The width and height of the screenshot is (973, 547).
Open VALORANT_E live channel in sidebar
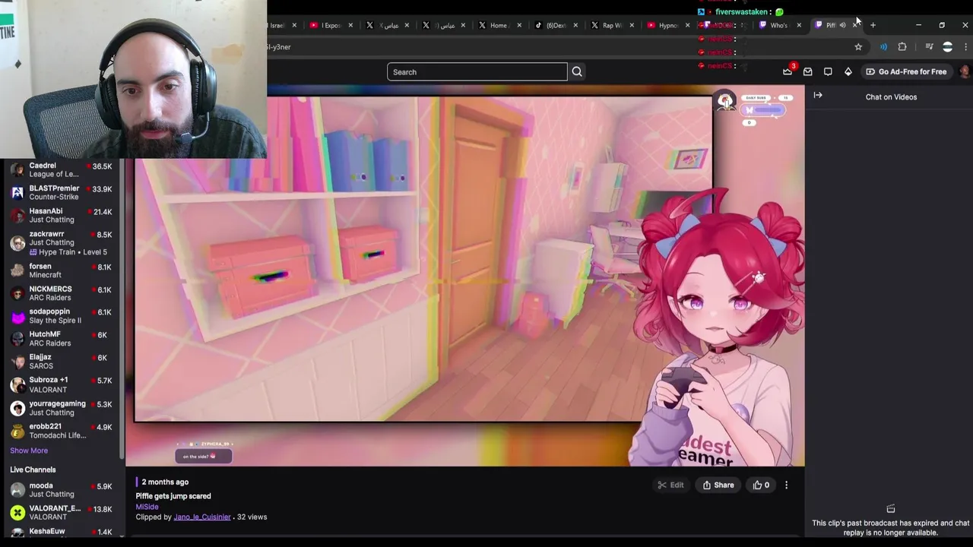click(62, 513)
